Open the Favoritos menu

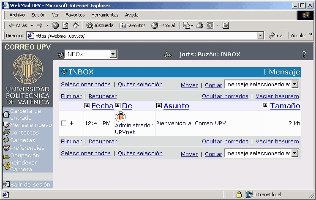(x=75, y=15)
